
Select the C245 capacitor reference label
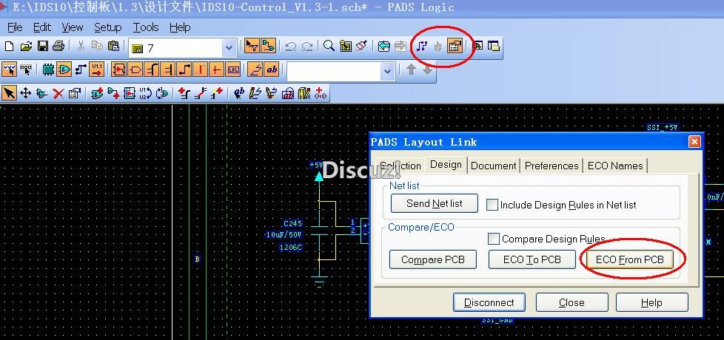pos(292,223)
